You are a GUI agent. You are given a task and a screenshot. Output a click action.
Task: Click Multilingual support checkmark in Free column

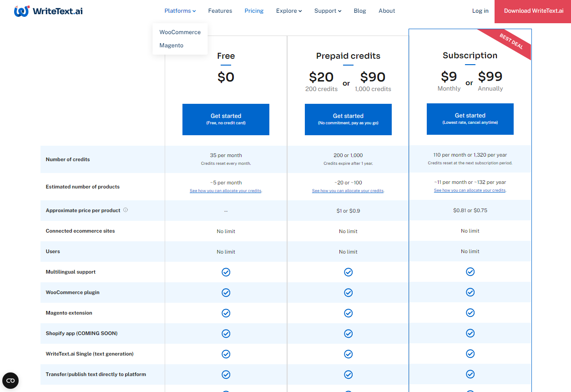[226, 272]
